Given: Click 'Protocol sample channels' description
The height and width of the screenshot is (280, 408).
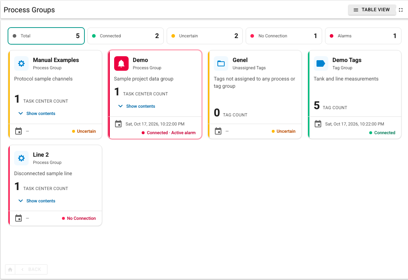Looking at the screenshot, I should (43, 79).
